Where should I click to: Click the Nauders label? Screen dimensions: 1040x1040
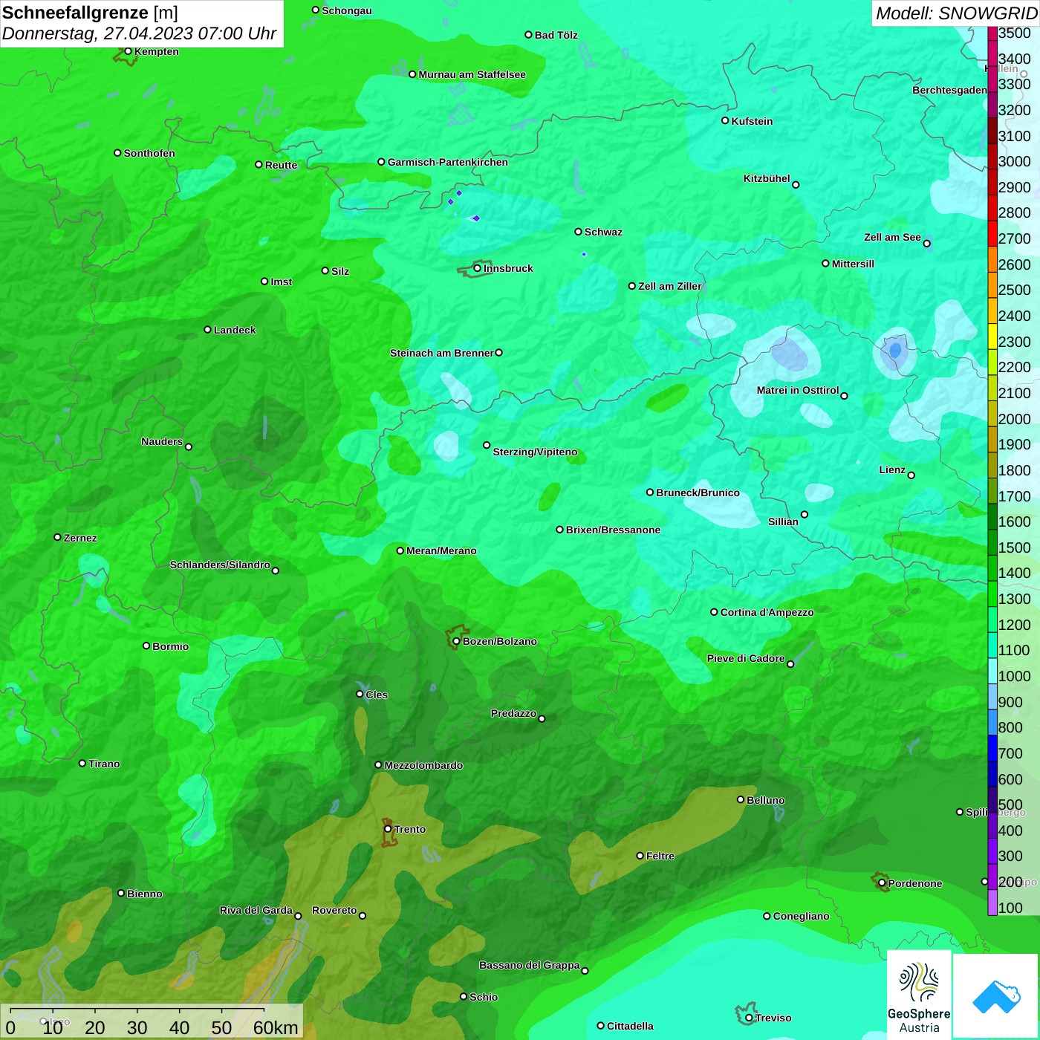162,441
